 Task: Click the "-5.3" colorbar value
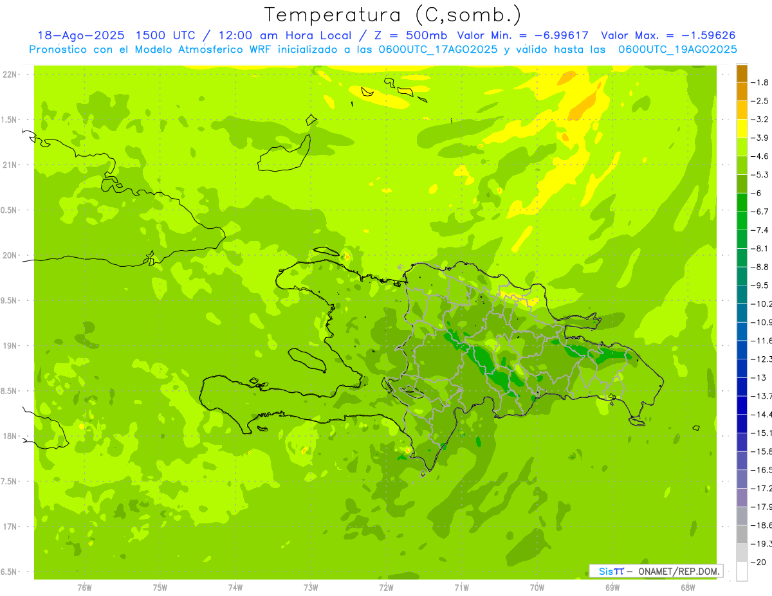(760, 175)
